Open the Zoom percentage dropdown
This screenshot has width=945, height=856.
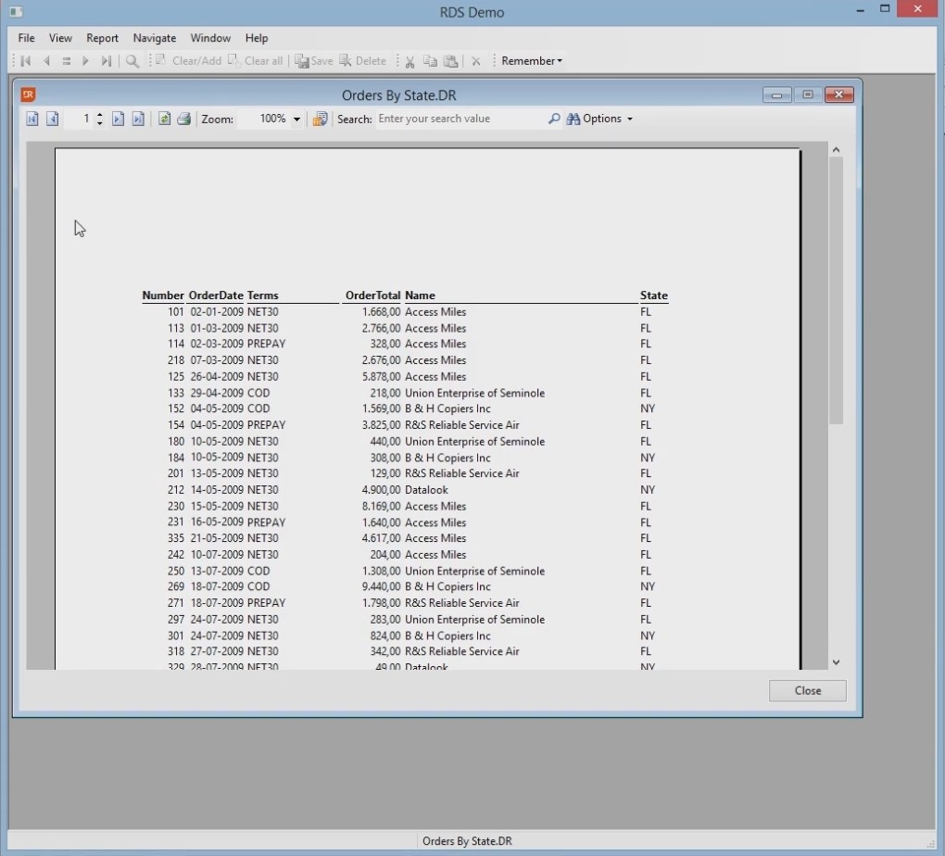click(x=296, y=119)
